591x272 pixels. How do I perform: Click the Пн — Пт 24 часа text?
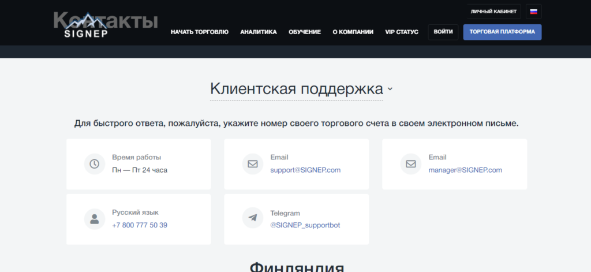point(140,170)
